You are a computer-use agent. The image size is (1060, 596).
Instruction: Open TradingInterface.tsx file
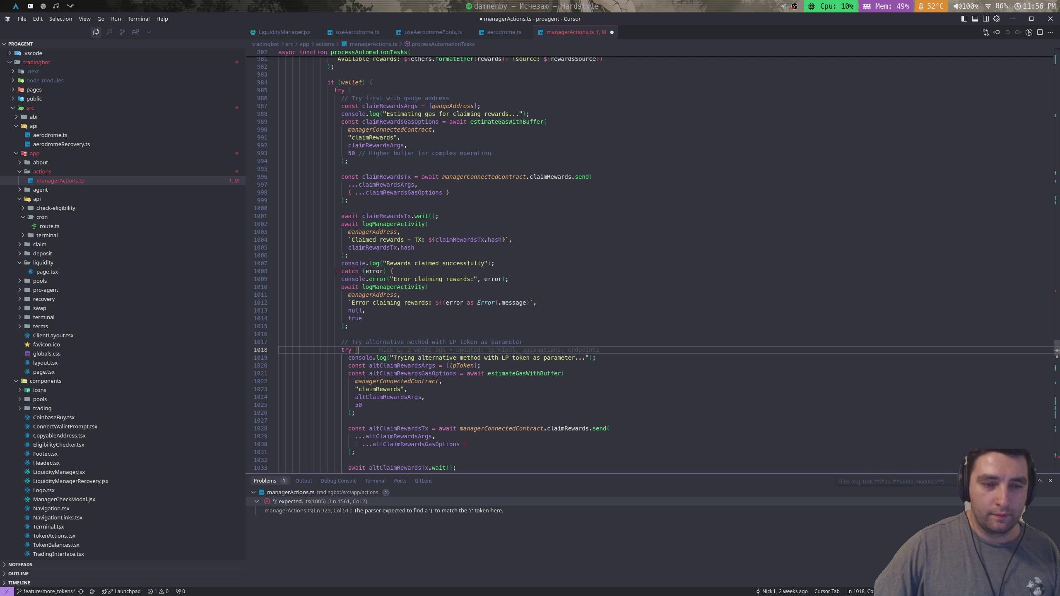[123, 554]
